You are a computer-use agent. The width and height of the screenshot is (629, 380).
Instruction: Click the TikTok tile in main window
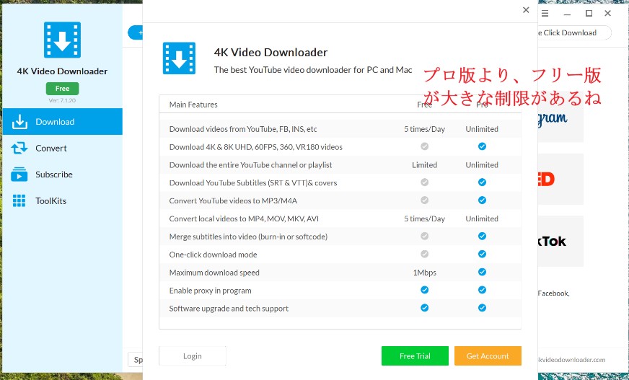pos(560,241)
